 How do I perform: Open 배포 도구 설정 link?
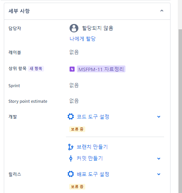pos(93,174)
